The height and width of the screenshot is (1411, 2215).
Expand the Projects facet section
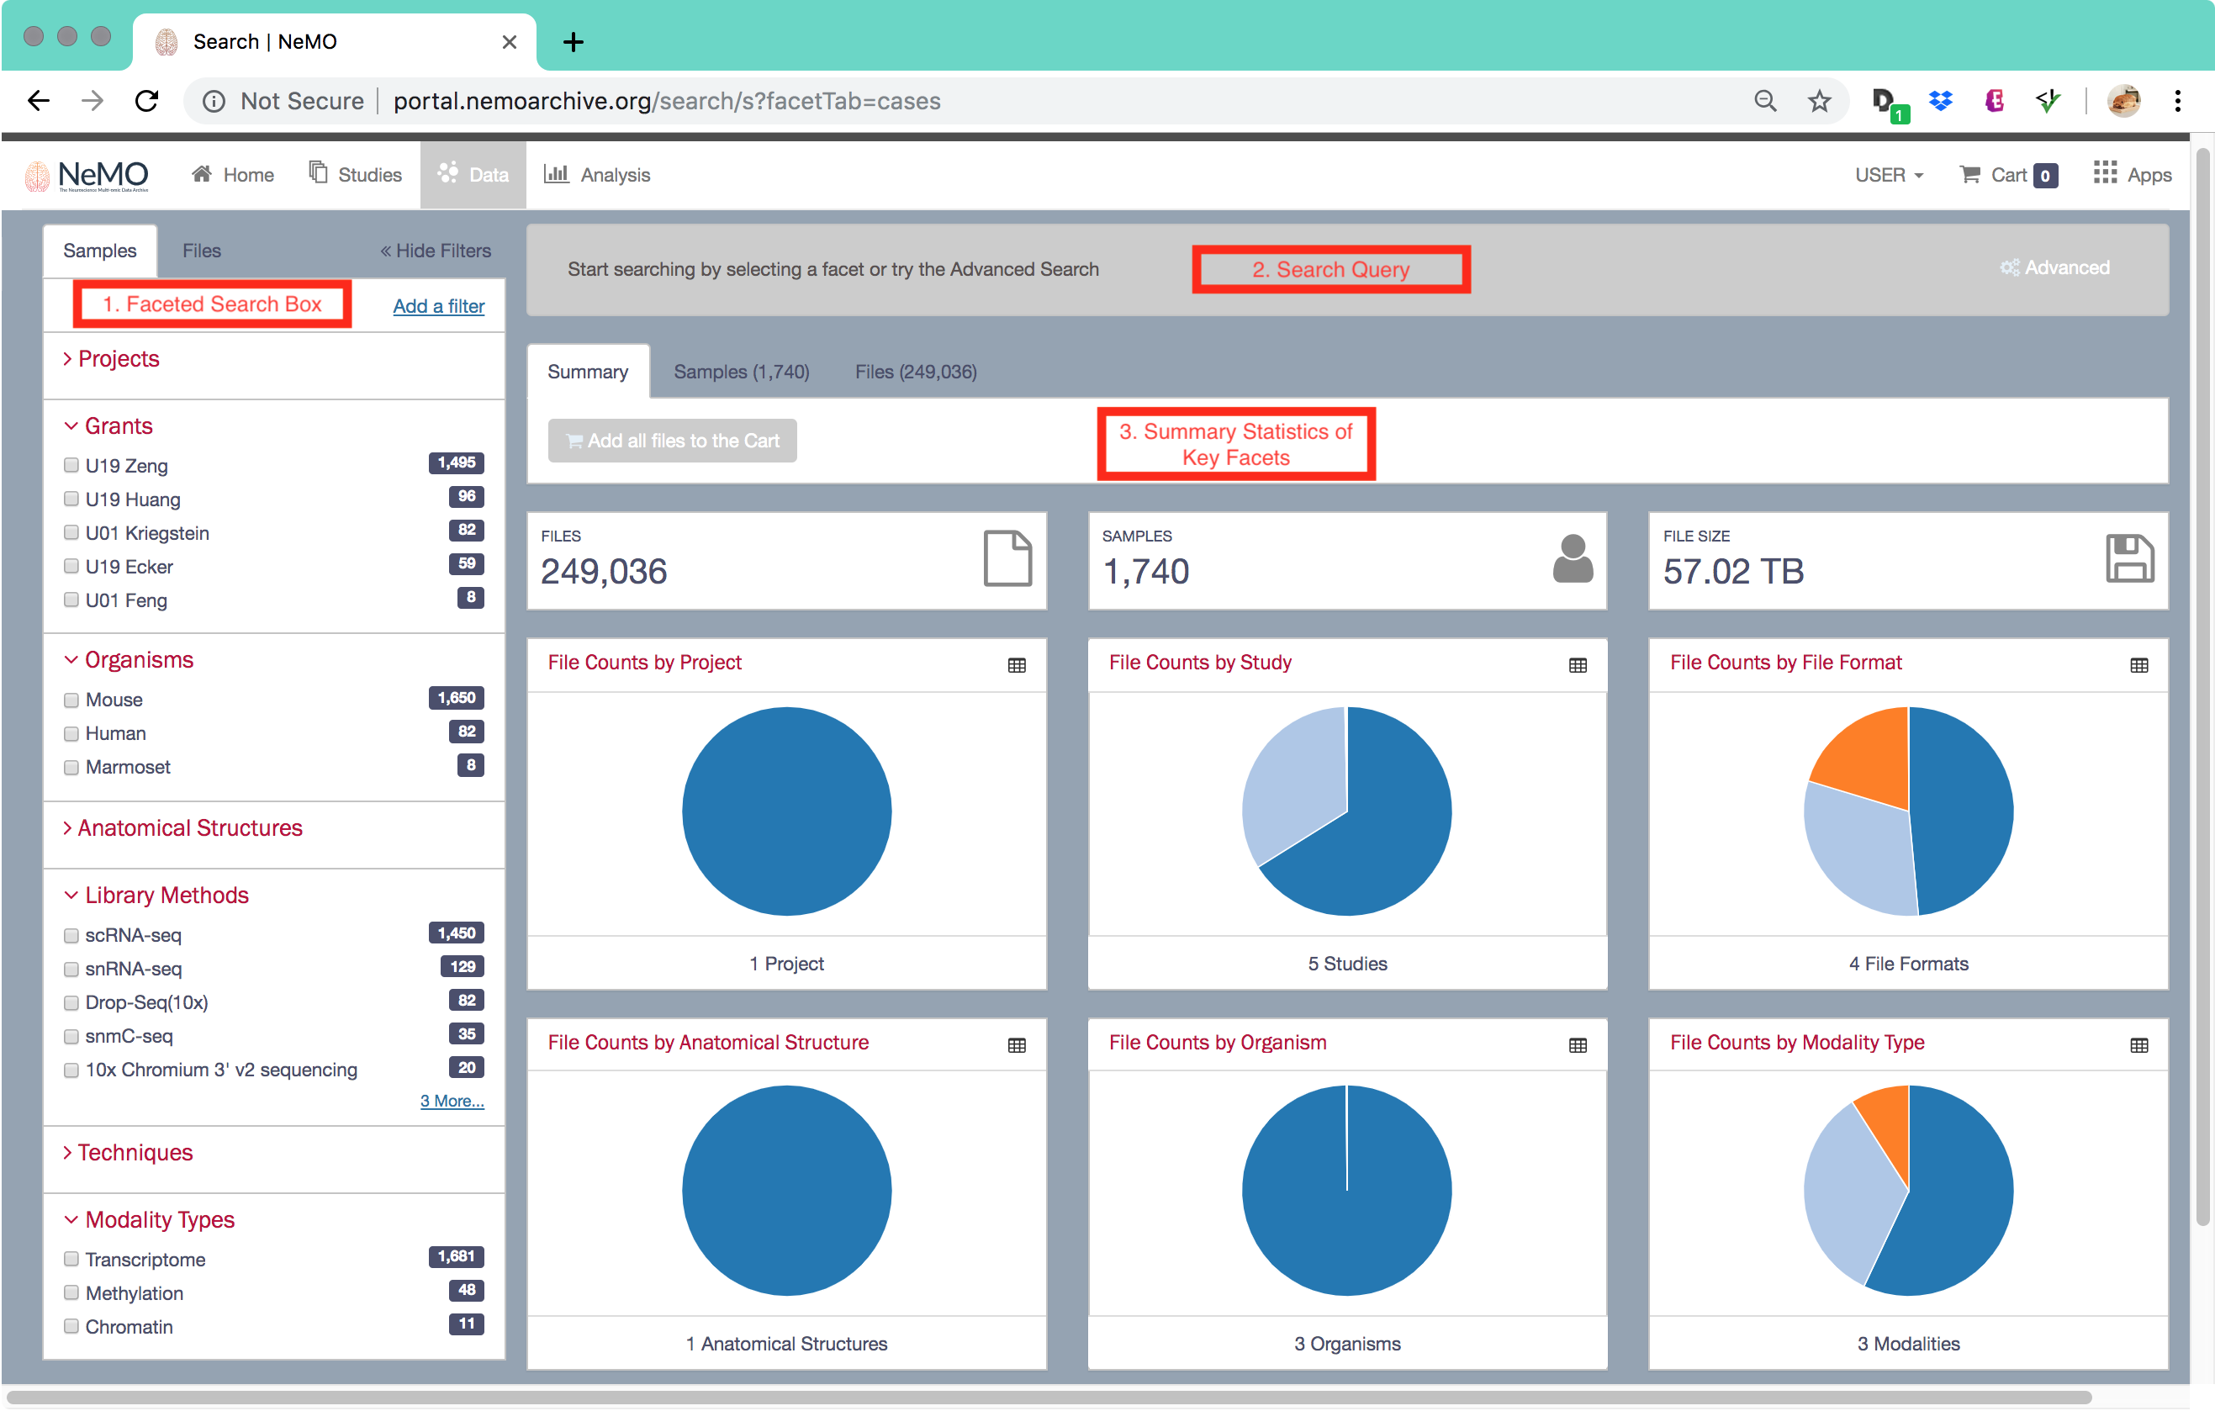[118, 359]
